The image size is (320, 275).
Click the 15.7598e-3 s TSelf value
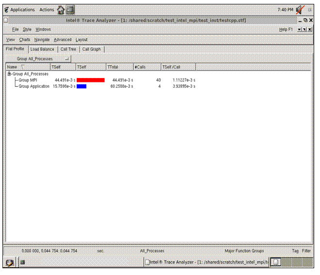(64, 86)
